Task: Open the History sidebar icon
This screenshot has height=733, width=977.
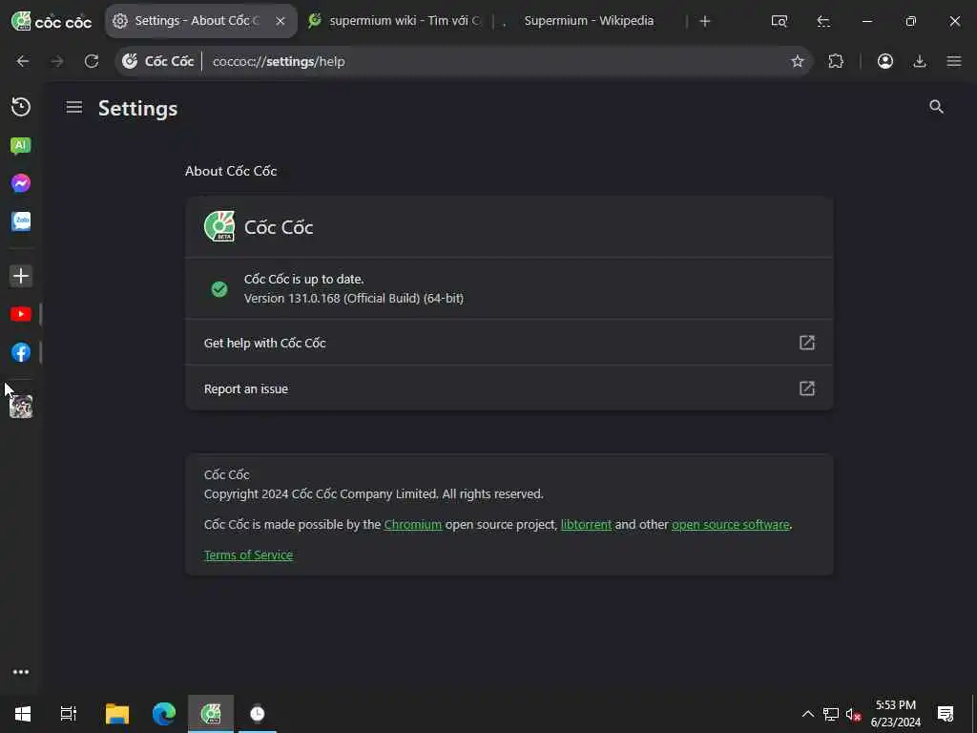Action: [21, 107]
